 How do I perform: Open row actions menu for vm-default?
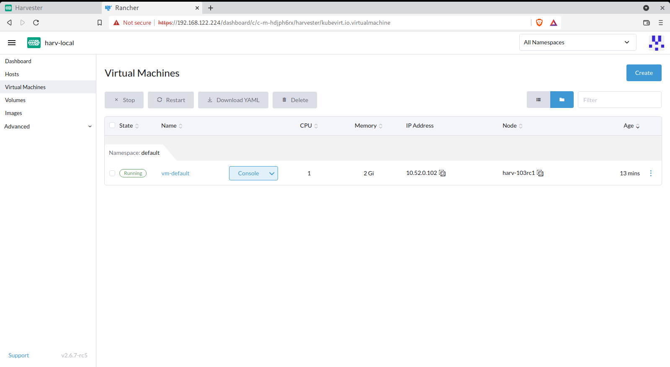pyautogui.click(x=651, y=173)
